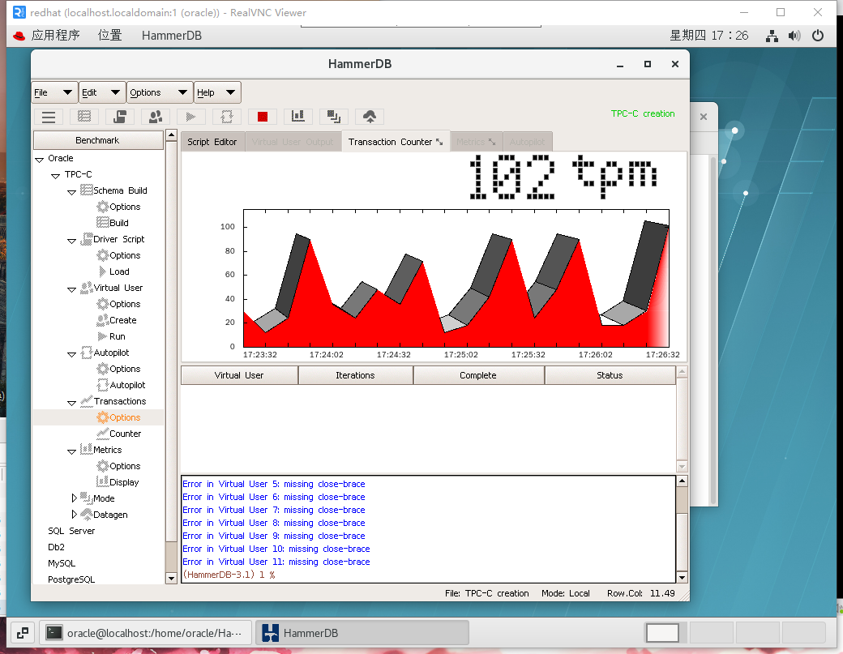This screenshot has width=843, height=654.
Task: Select MySQL in the benchmark tree
Action: (x=62, y=563)
